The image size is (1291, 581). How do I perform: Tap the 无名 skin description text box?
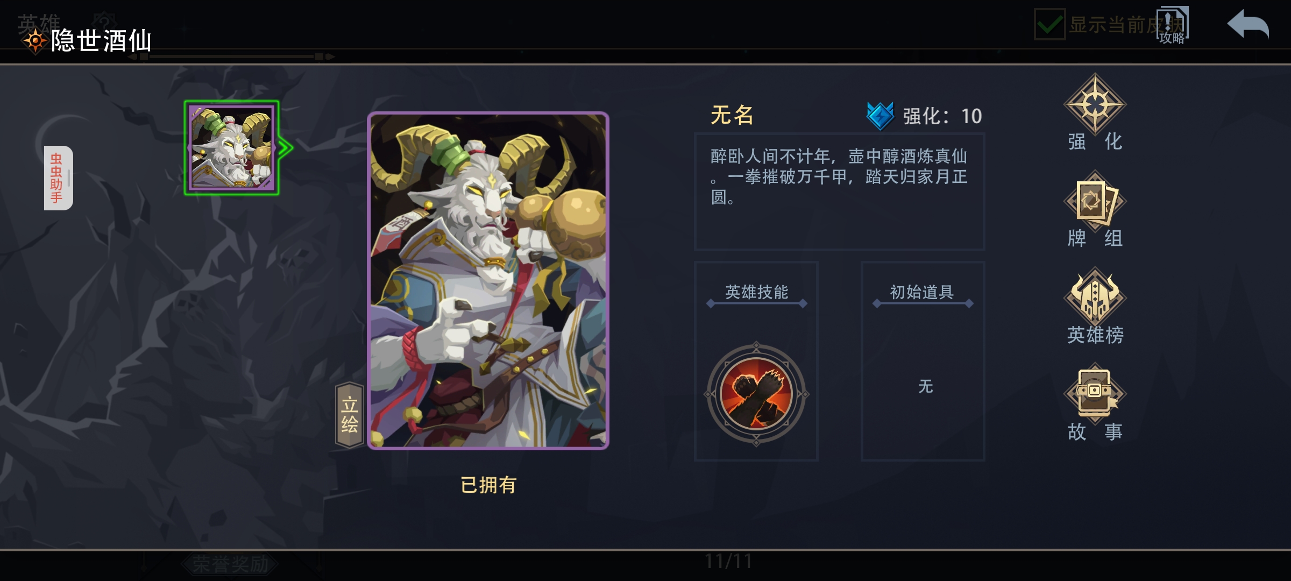(839, 192)
